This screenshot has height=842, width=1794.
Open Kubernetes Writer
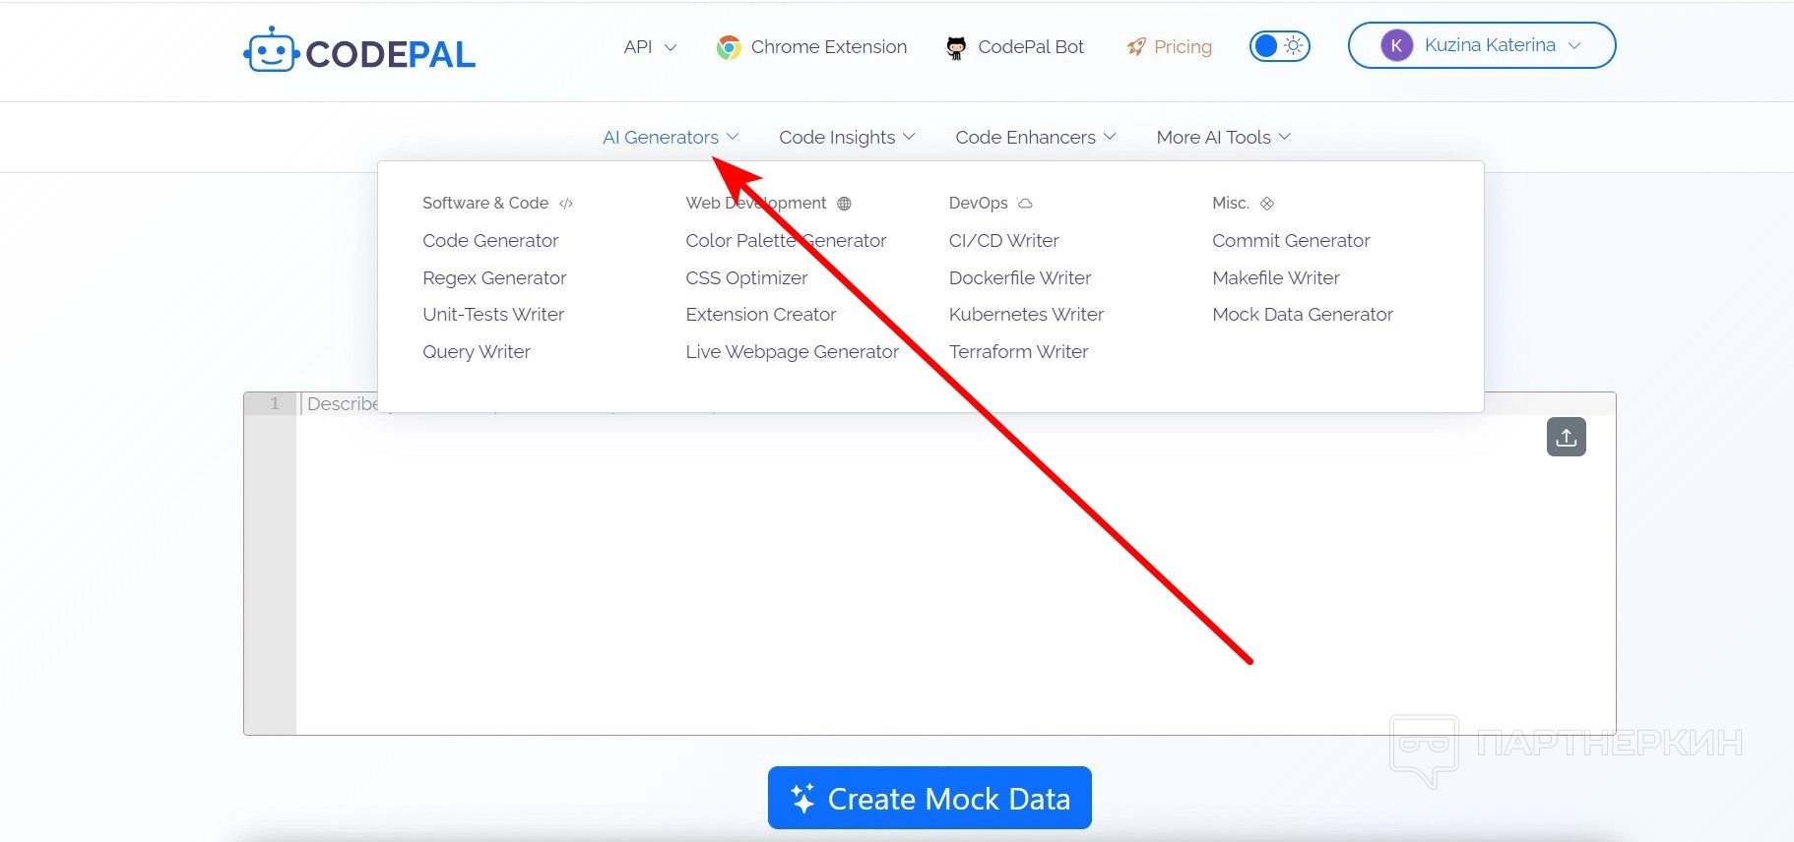click(1026, 315)
